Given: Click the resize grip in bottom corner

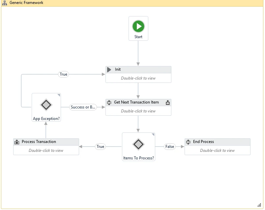Looking at the screenshot, I should coord(259,205).
